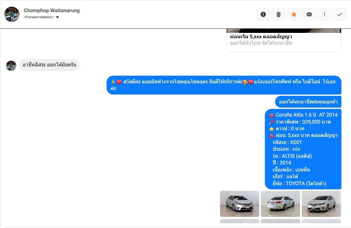Open second car photo thumbnail, rear view
This screenshot has height=228, width=351.
280,204
